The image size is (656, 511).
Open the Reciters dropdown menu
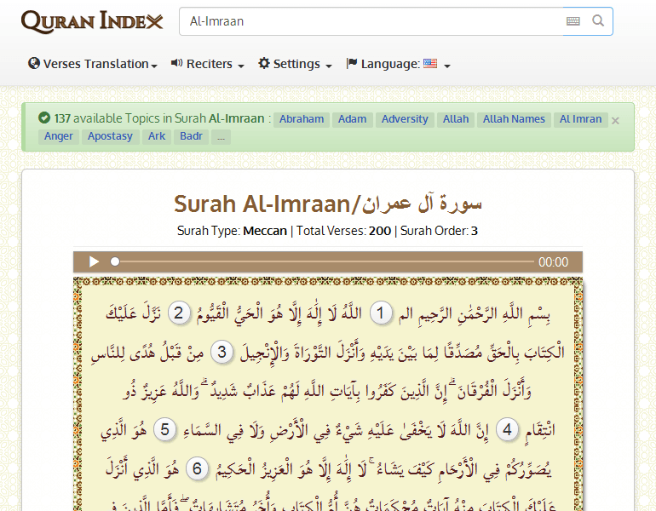click(x=208, y=64)
